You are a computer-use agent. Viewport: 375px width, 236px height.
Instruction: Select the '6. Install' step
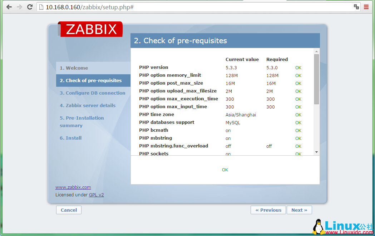(70, 137)
